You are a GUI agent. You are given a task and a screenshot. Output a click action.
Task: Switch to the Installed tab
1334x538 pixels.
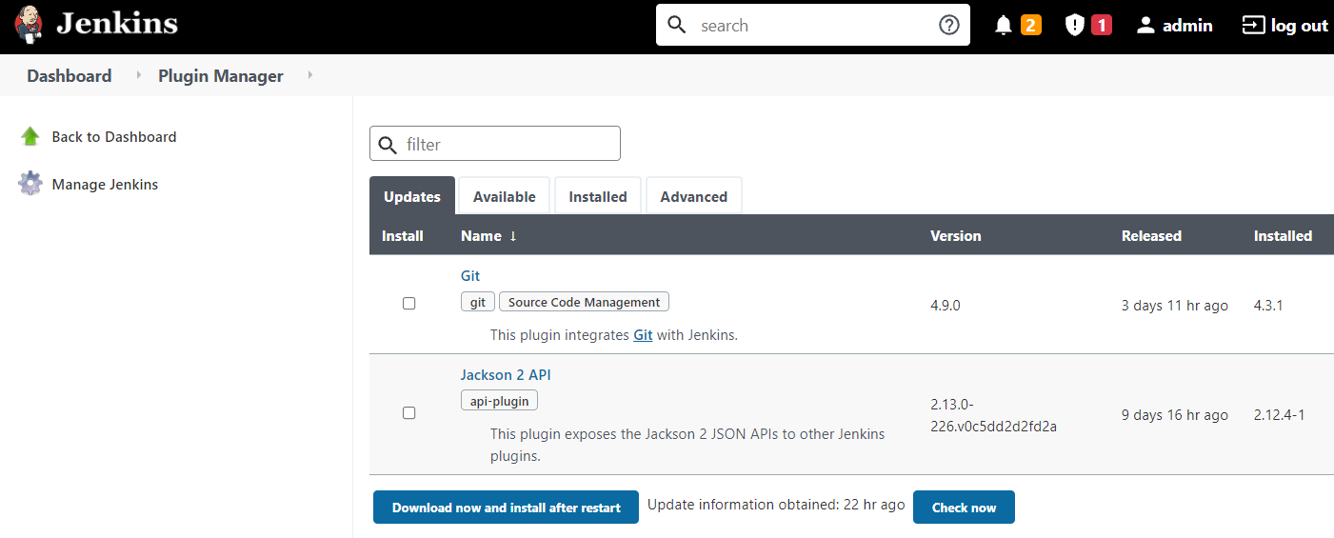tap(597, 197)
